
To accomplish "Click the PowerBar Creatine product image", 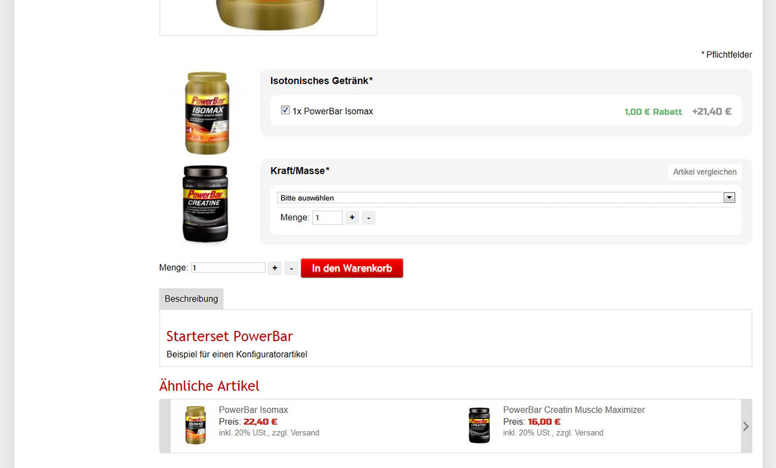I will (x=205, y=204).
